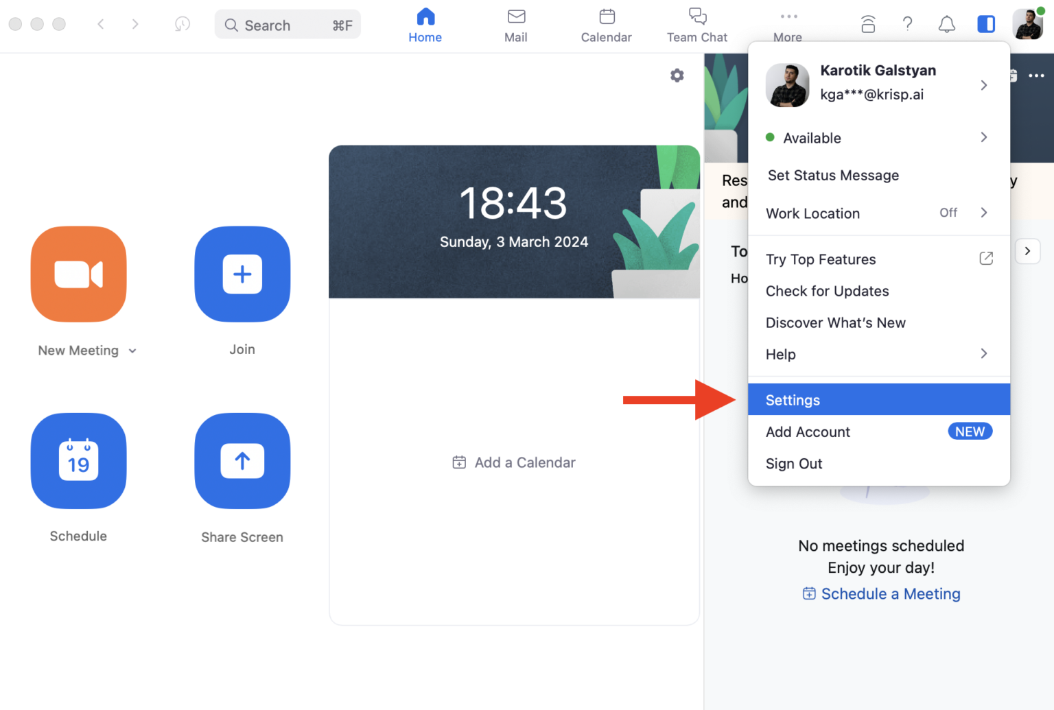Click the Search field
Image resolution: width=1054 pixels, height=710 pixels.
click(288, 25)
